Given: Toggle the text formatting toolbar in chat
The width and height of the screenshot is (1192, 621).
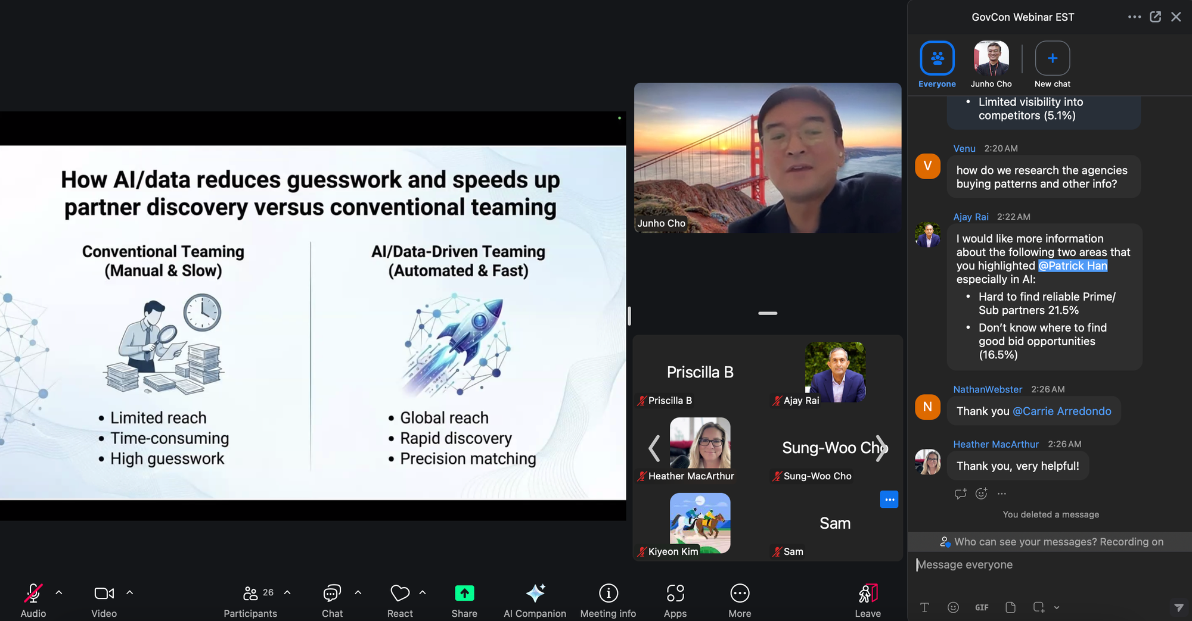Looking at the screenshot, I should pyautogui.click(x=925, y=607).
